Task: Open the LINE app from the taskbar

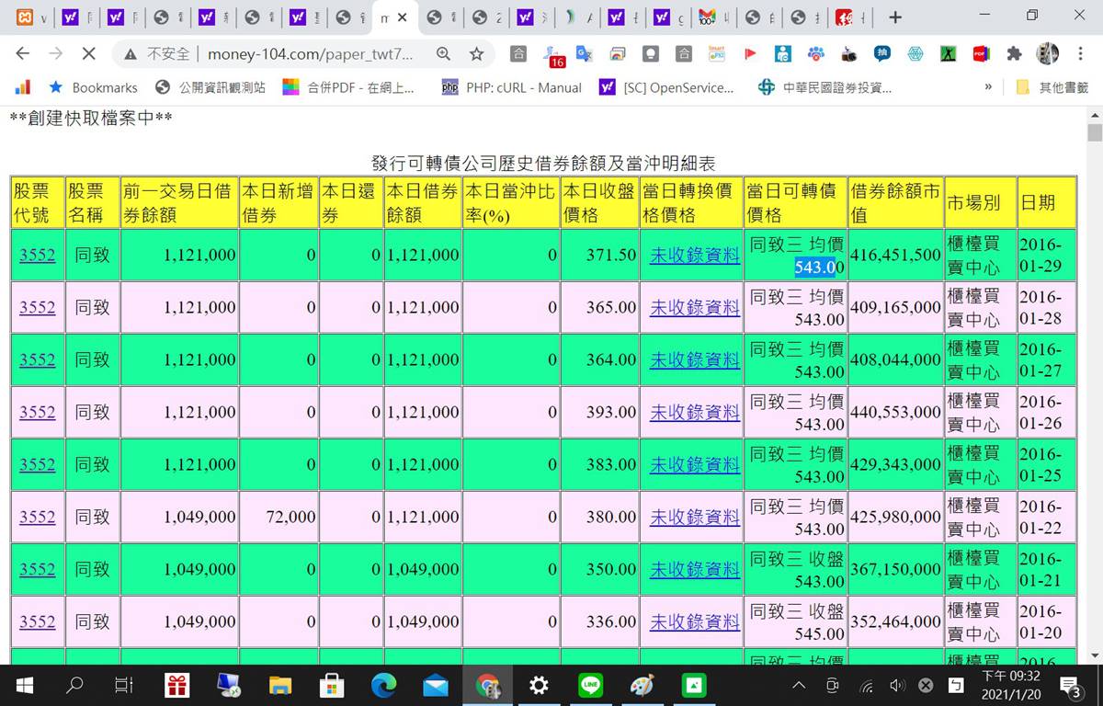Action: pyautogui.click(x=590, y=685)
